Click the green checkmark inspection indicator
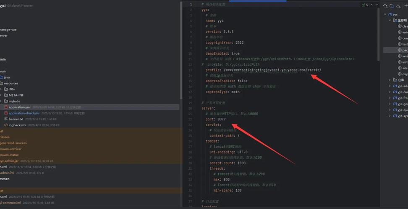408x209 pixels. tap(364, 5)
